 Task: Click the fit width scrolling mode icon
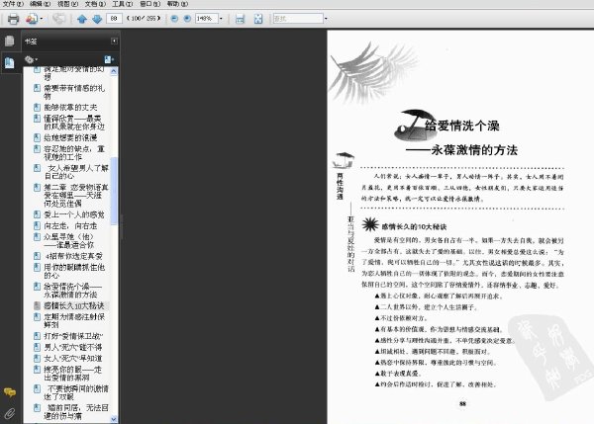click(x=241, y=19)
